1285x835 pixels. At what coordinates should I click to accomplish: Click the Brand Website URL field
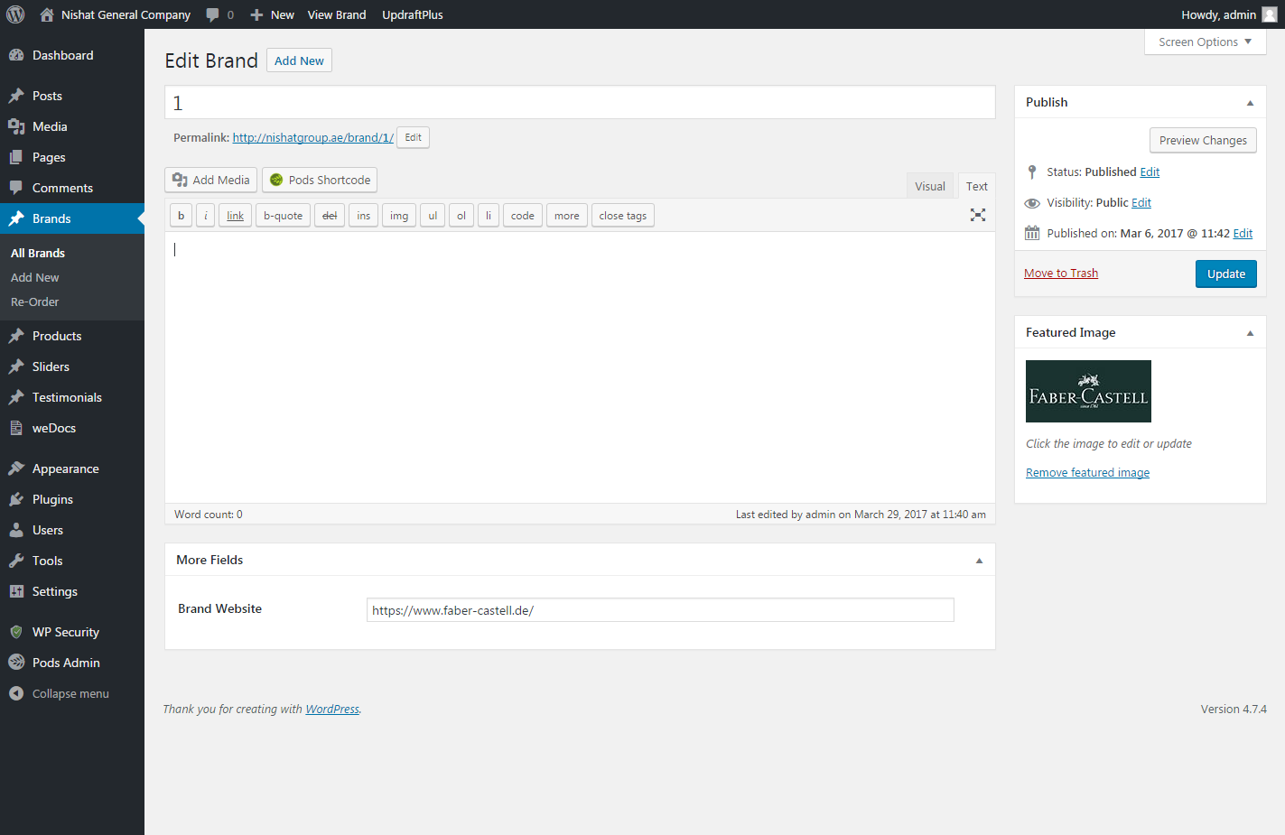coord(659,610)
